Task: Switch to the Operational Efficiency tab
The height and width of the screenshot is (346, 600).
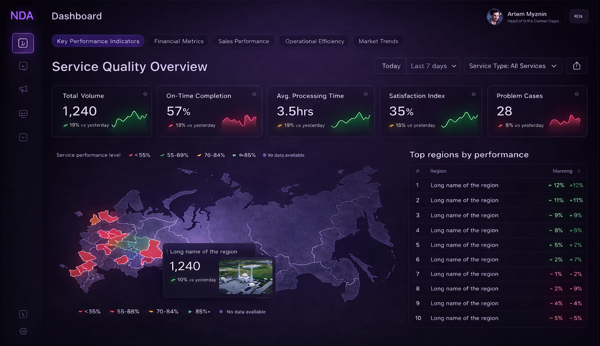Action: pos(315,41)
